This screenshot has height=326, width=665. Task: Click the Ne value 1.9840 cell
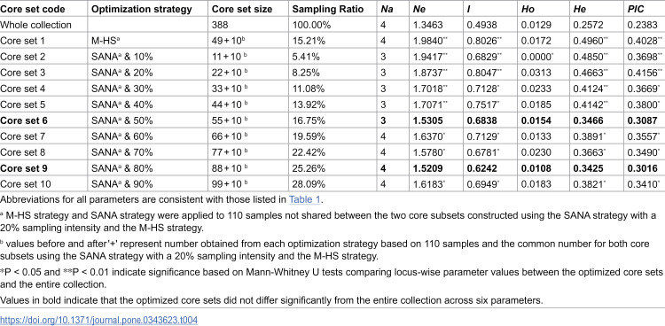(x=430, y=41)
